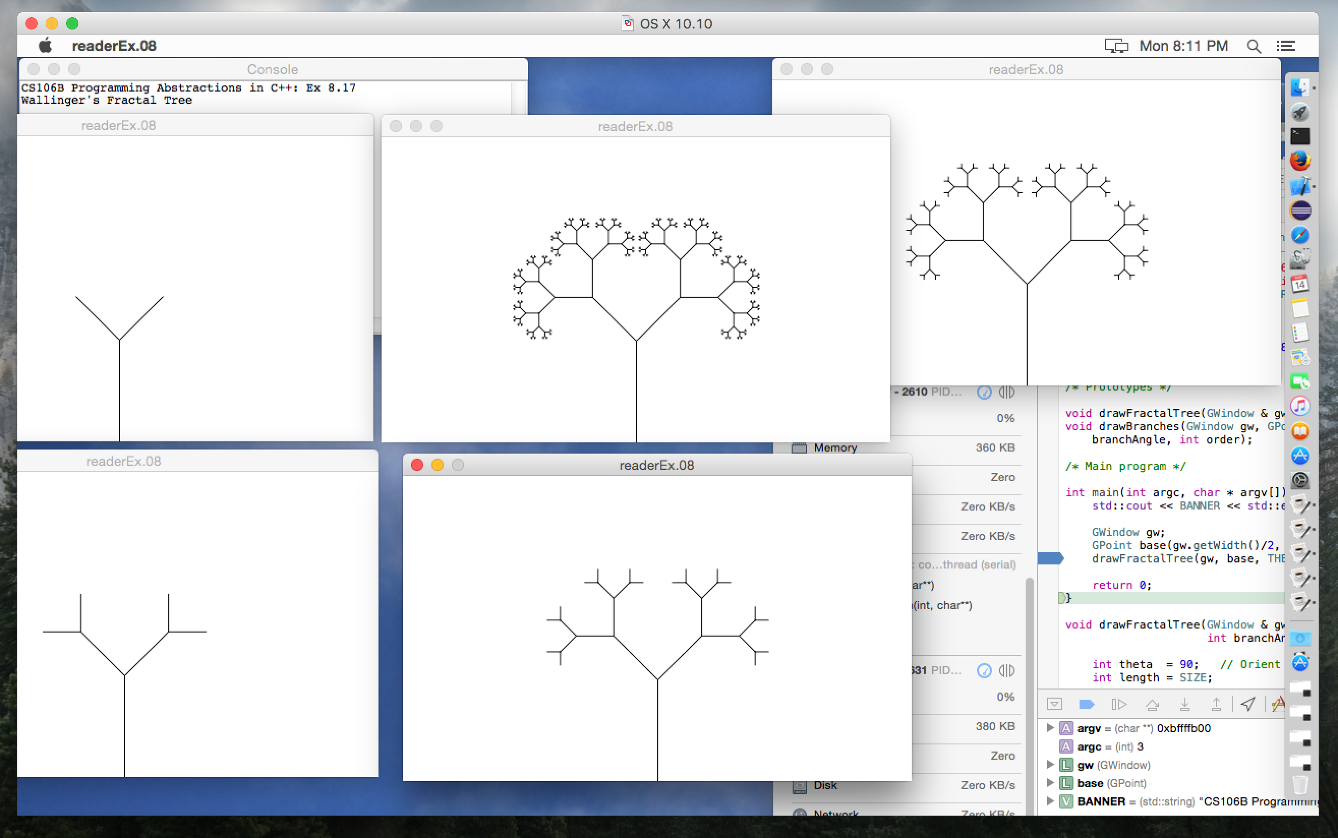Image resolution: width=1338 pixels, height=838 pixels.
Task: Expand the gw GWindow variable
Action: [1050, 764]
